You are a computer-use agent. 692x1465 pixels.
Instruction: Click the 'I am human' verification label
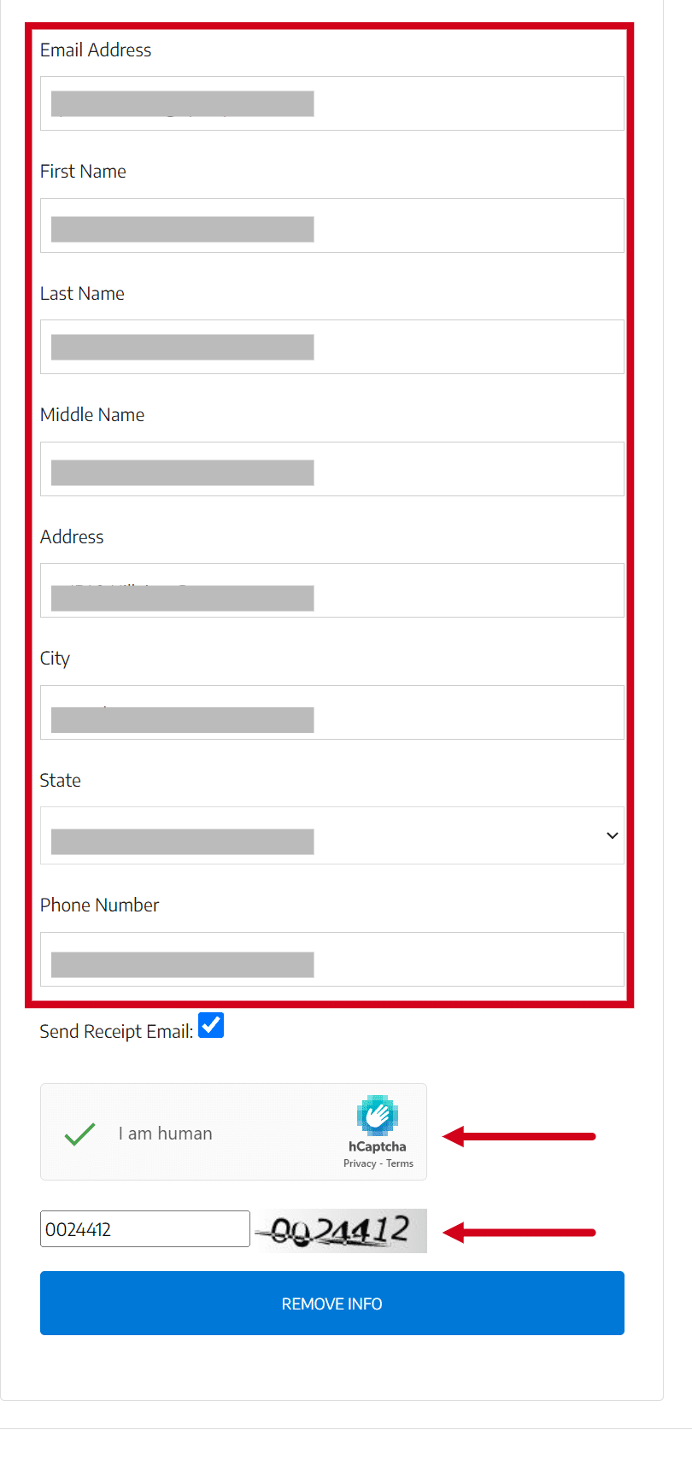[x=166, y=1134]
